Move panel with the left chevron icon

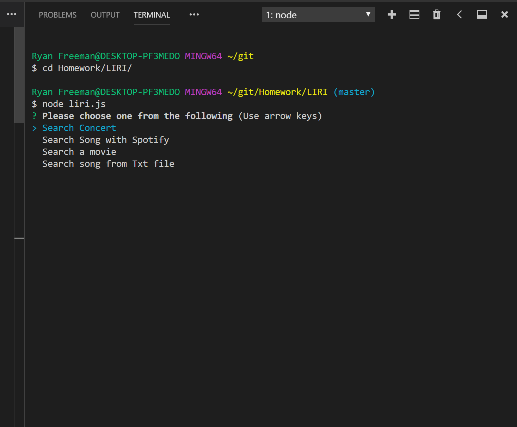pyautogui.click(x=459, y=14)
